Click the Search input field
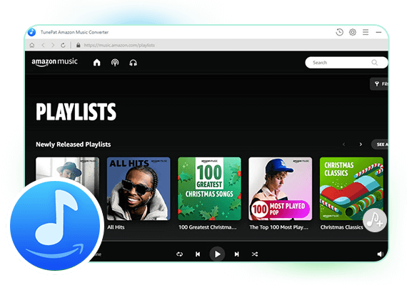 coord(346,63)
